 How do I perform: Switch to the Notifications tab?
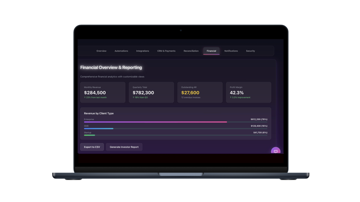(231, 51)
